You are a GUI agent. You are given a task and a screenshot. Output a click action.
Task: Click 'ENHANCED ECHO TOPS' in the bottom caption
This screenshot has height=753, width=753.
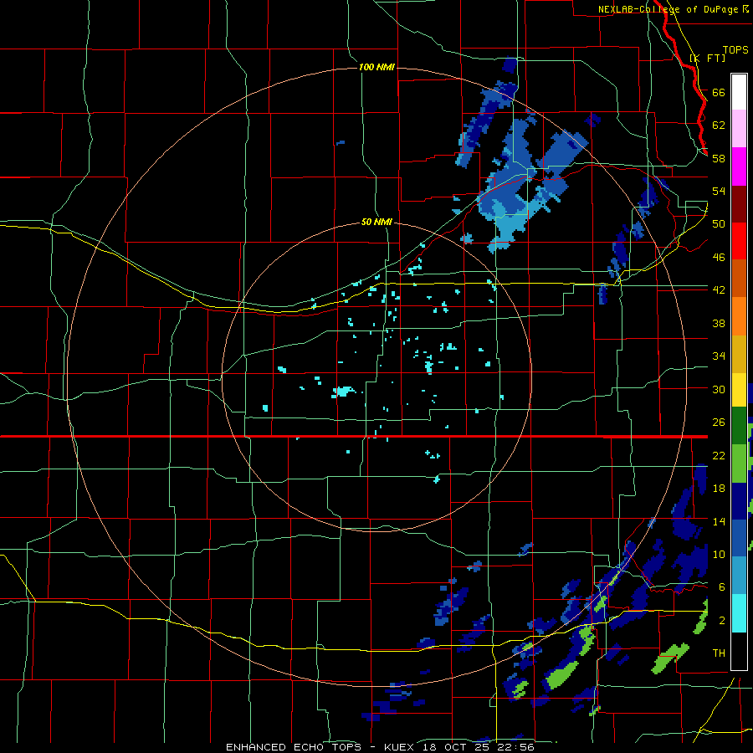point(294,747)
